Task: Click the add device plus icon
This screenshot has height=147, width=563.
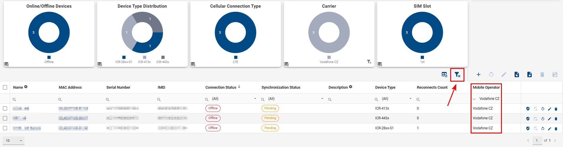Action: (479, 75)
